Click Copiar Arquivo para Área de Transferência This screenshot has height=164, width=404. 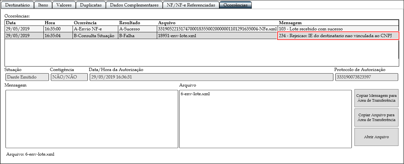point(376,117)
